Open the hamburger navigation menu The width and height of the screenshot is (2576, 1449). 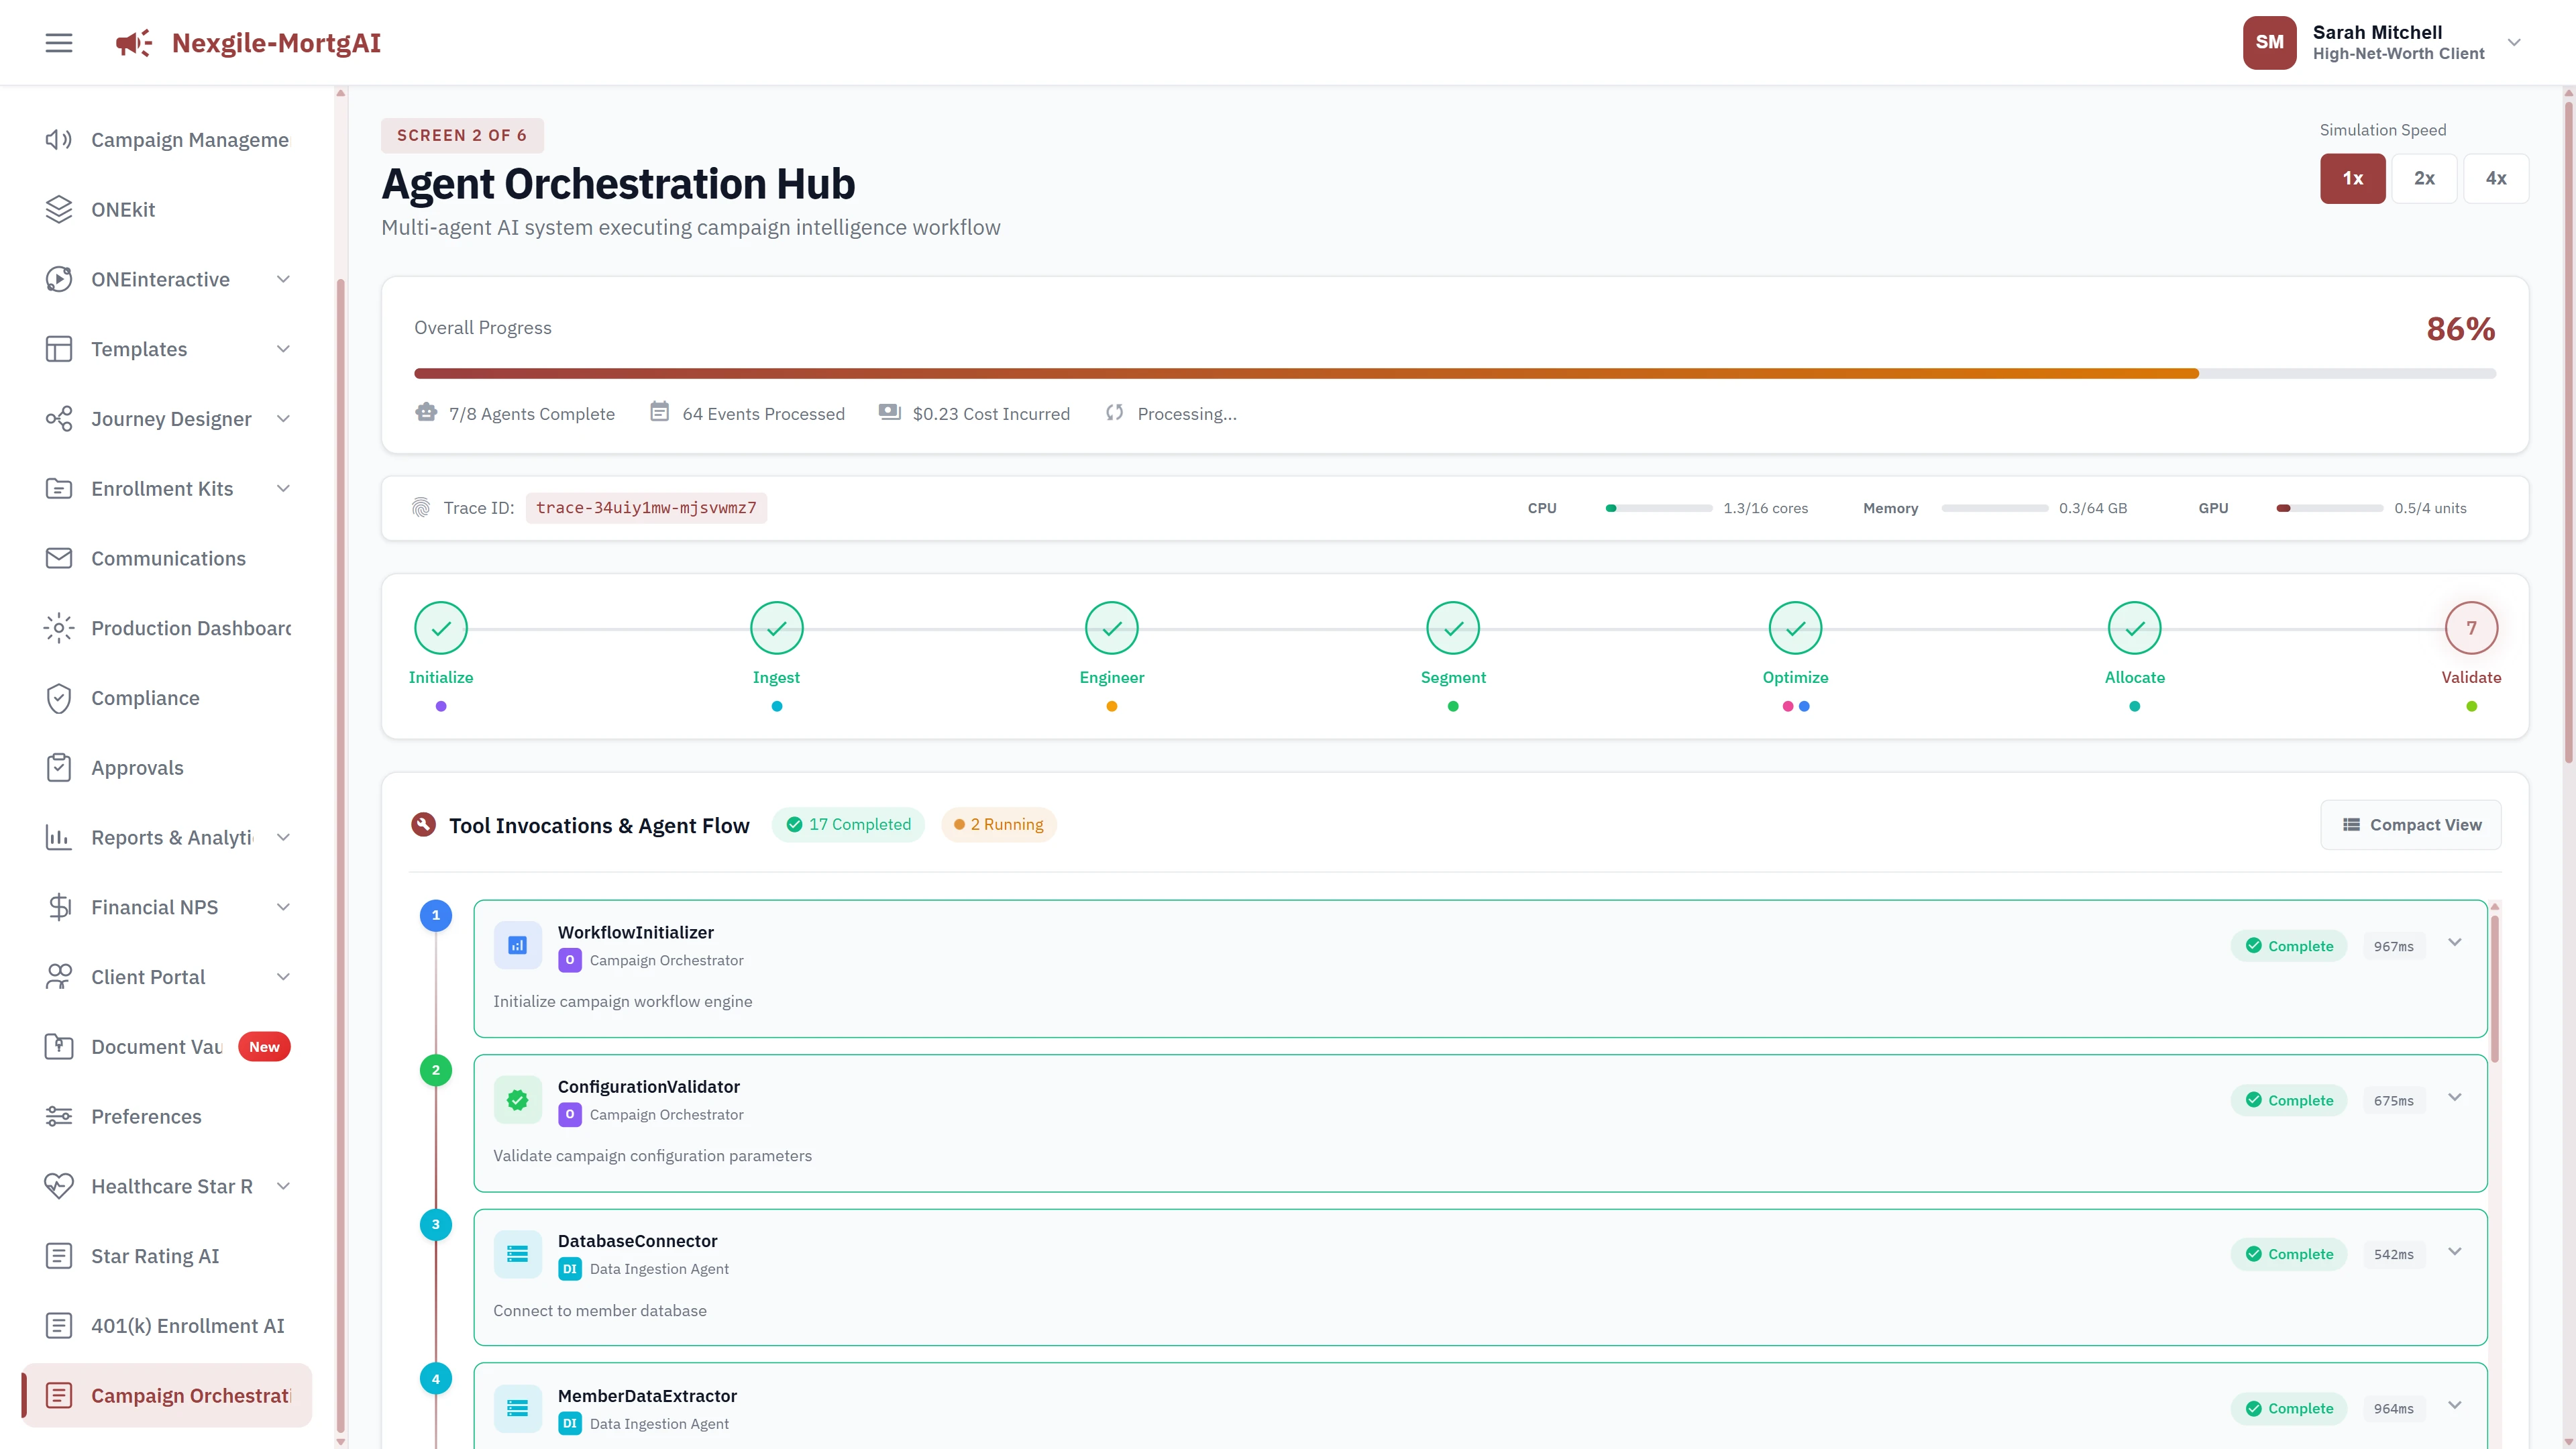coord(58,42)
